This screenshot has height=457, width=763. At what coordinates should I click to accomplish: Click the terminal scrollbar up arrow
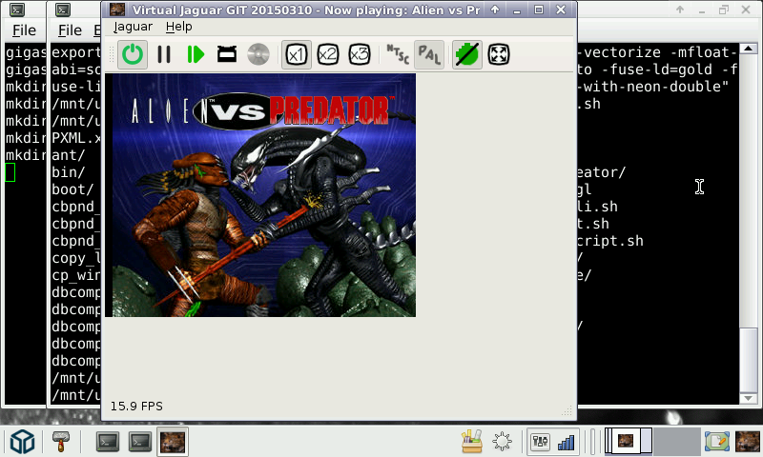tap(749, 49)
